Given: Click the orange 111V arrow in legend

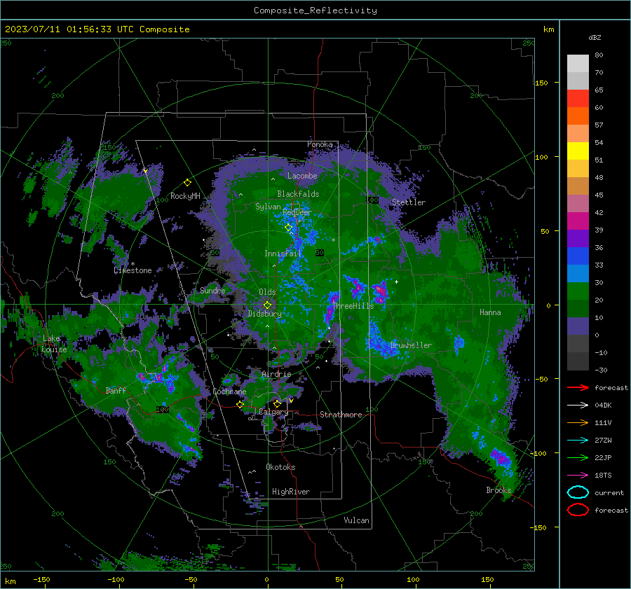Looking at the screenshot, I should tap(578, 422).
